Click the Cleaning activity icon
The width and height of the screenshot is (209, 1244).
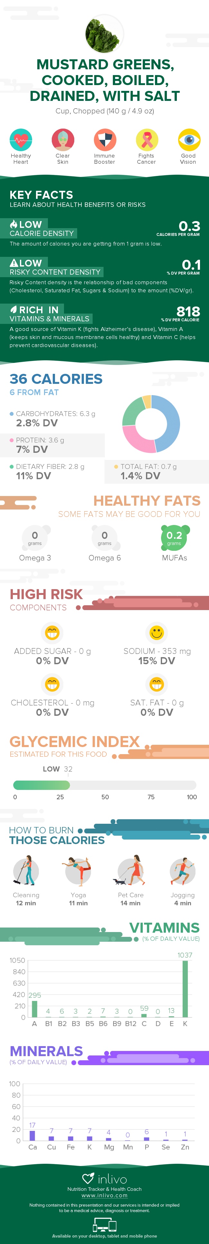(26, 871)
